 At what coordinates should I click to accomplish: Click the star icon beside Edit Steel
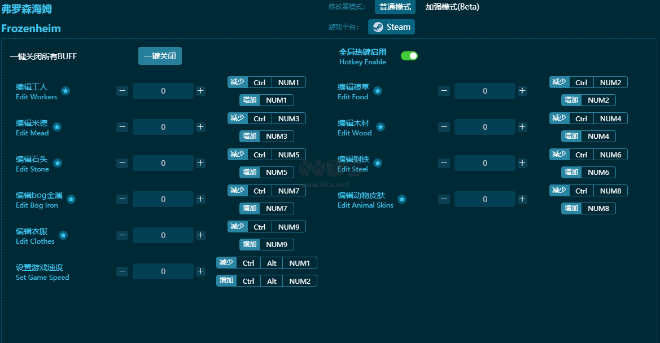point(378,163)
